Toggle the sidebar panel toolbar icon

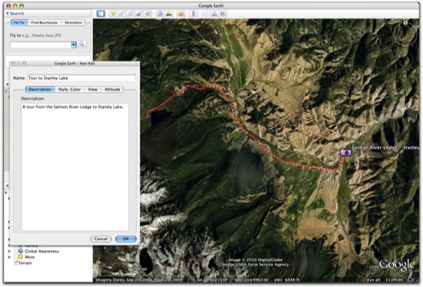pyautogui.click(x=101, y=14)
